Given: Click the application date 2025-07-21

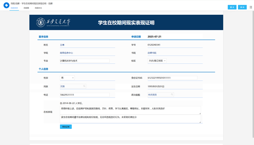Looking at the screenshot, I should [154, 37].
